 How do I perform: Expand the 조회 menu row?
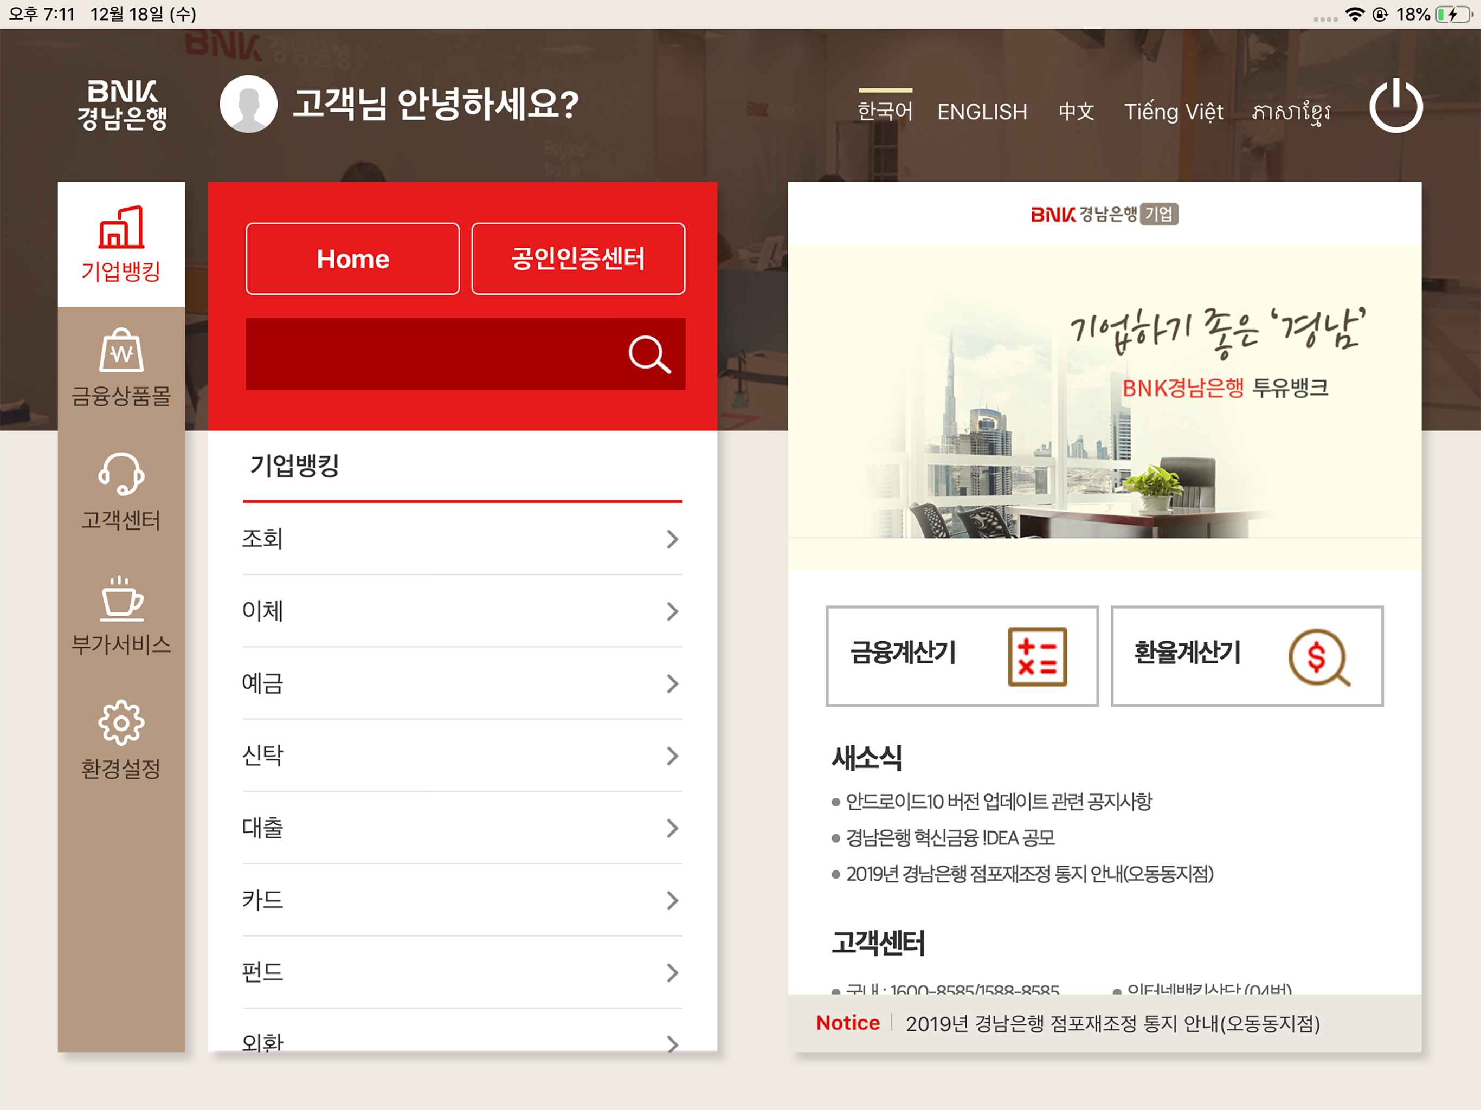[462, 539]
